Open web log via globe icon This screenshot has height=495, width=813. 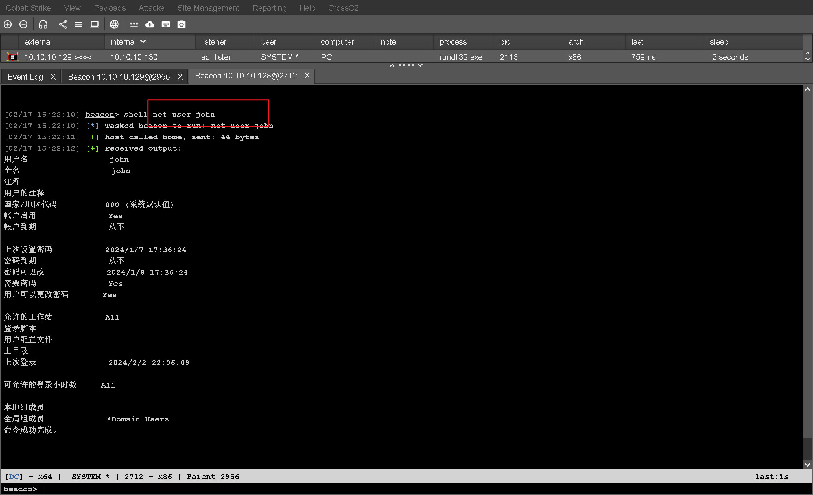point(114,24)
